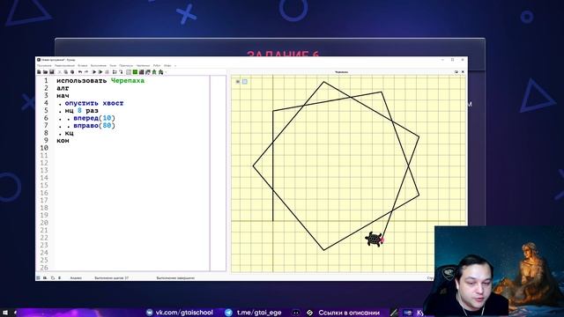
Task: Click the light blue square icon on canvas
Action: click(245, 82)
